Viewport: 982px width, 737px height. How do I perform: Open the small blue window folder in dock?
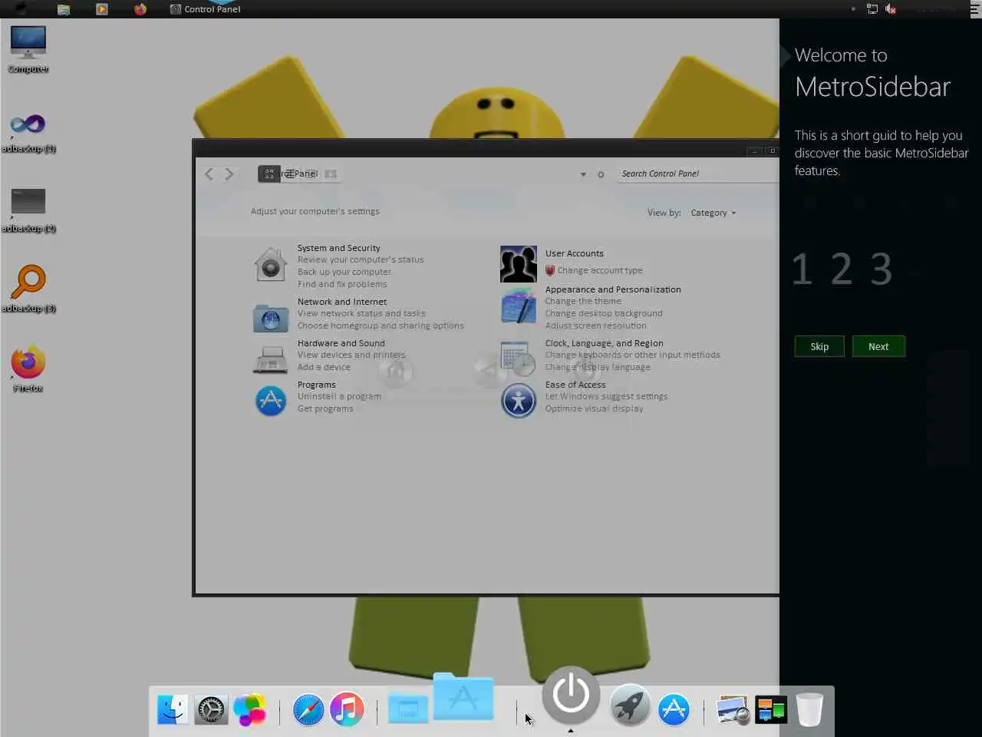coord(407,708)
